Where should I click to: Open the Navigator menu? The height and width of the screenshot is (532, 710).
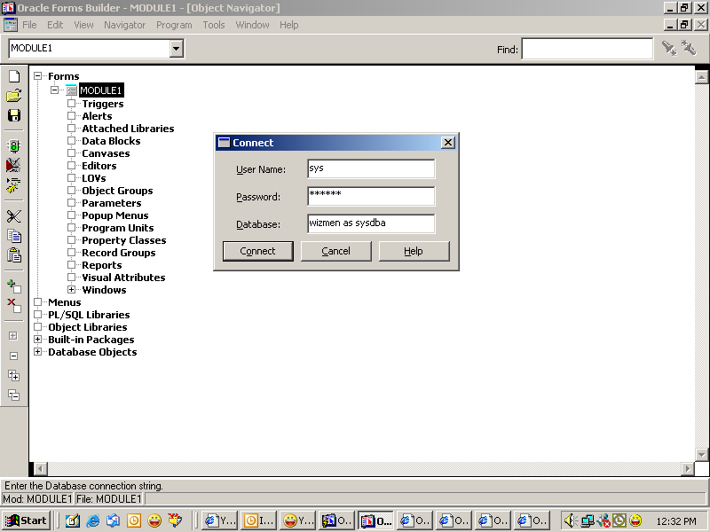tap(124, 25)
